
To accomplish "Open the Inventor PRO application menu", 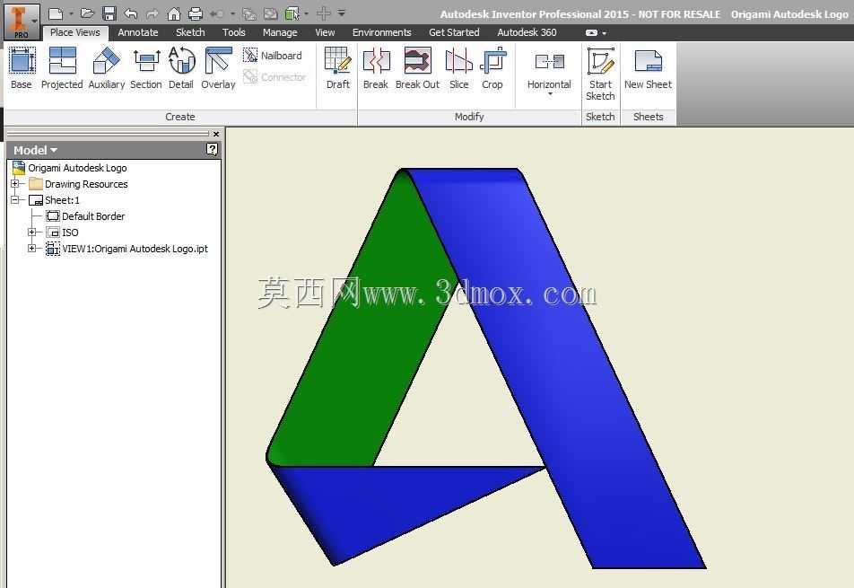I will tap(22, 21).
